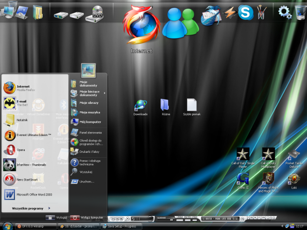Launch Everest Ultimate Edition from Start menu
307x230 pixels.
[35, 135]
